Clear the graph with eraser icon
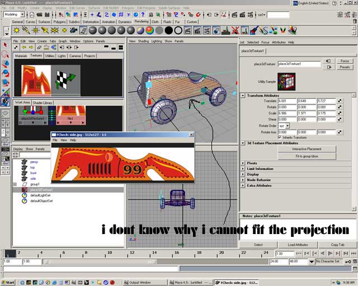Image resolution: width=358 pixels, height=286 pixels. (x=39, y=47)
